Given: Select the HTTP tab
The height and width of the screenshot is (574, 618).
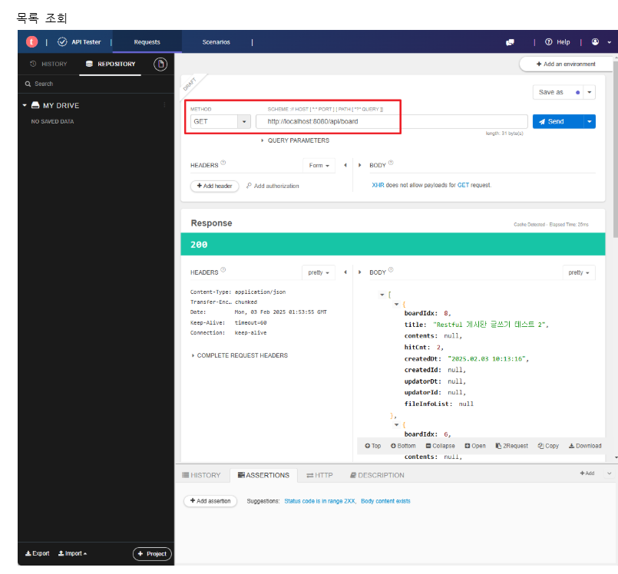Looking at the screenshot, I should [319, 475].
